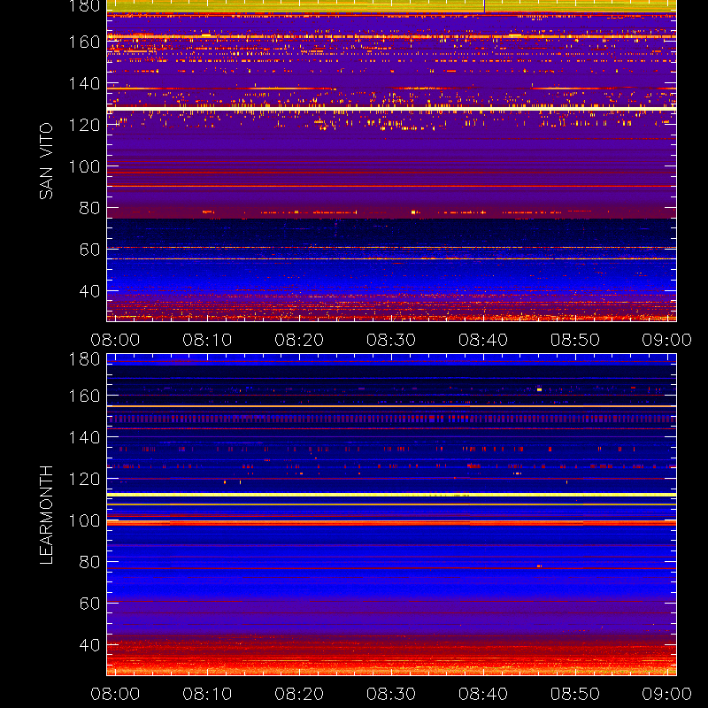Click the 140 frequency label on San Vito axis
Screen dimensions: 708x708
pyautogui.click(x=84, y=83)
